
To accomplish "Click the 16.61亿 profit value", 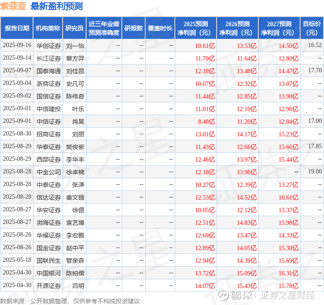I will (288, 197).
